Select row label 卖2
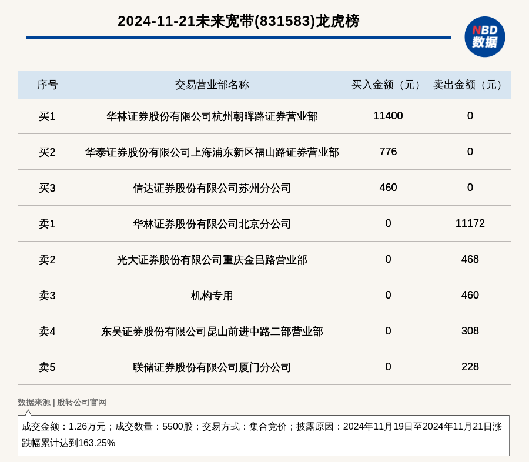This screenshot has height=462, width=529. 47,260
